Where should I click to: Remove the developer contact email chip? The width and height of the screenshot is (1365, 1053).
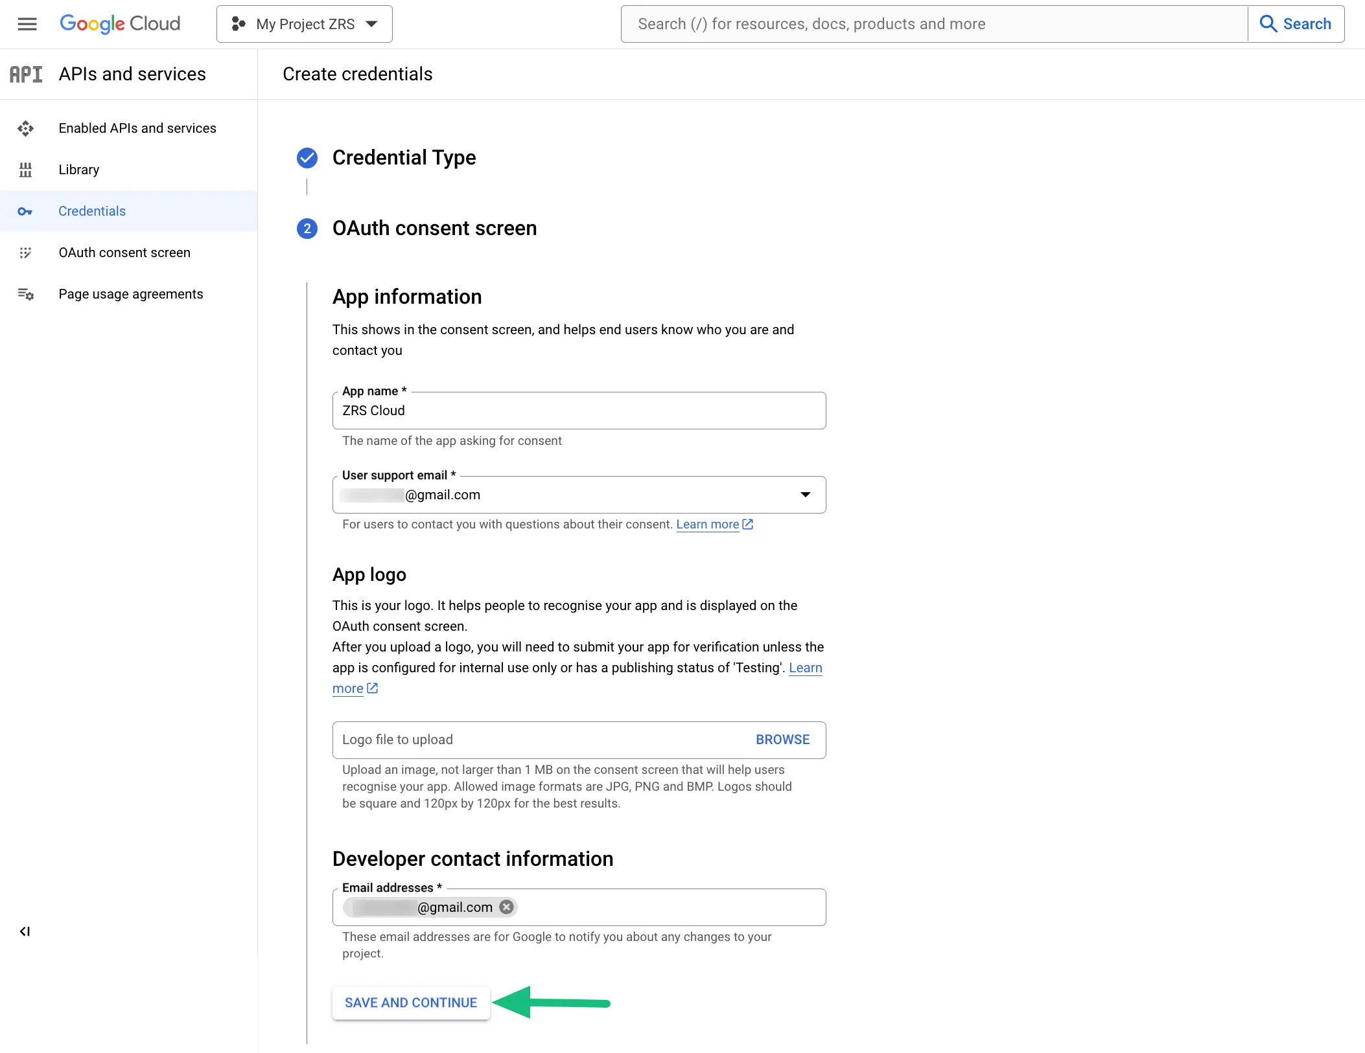tap(506, 907)
